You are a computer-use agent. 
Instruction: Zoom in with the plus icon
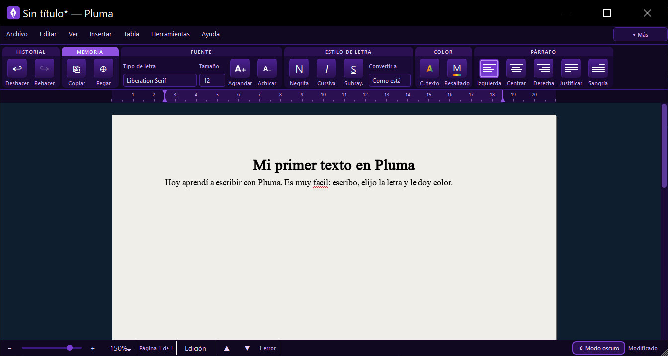[93, 348]
